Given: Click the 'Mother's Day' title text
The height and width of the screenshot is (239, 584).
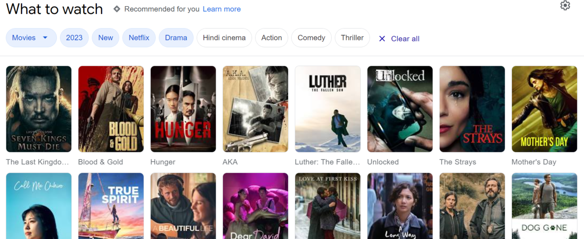Looking at the screenshot, I should click(534, 162).
